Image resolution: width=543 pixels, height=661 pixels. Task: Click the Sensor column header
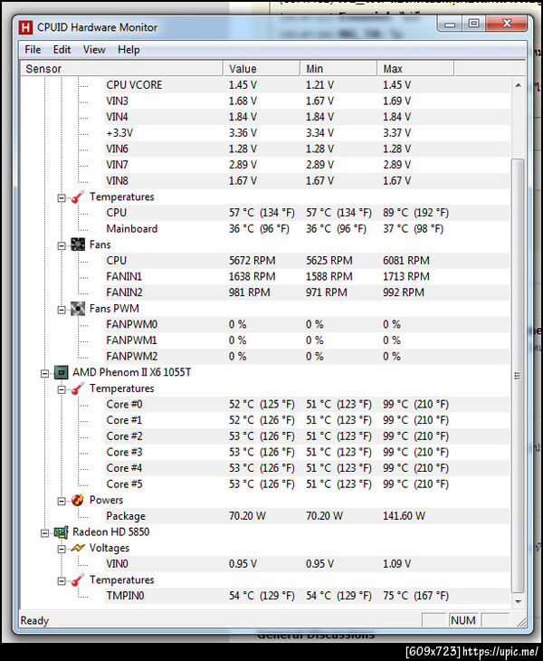122,69
